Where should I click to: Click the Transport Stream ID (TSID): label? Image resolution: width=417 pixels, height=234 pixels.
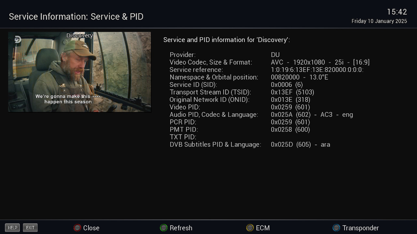pos(210,92)
